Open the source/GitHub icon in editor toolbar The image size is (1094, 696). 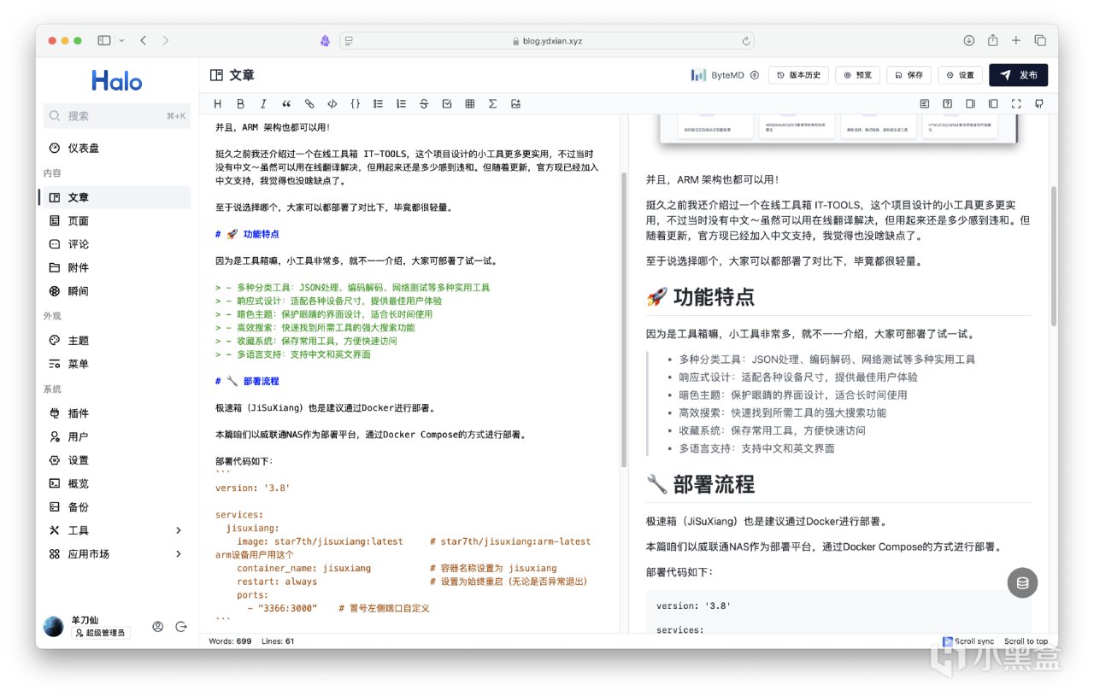[x=1039, y=104]
